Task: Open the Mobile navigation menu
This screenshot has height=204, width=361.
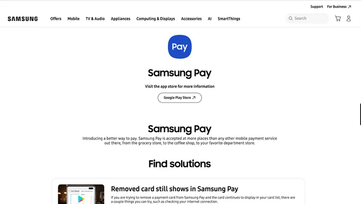Action: point(74,19)
